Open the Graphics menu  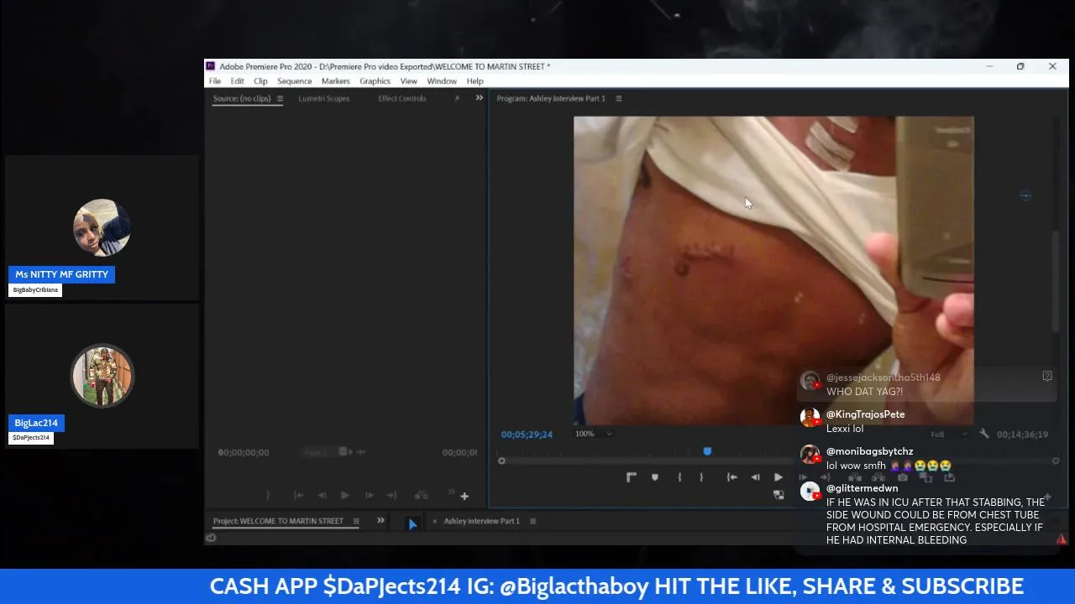[x=375, y=81]
